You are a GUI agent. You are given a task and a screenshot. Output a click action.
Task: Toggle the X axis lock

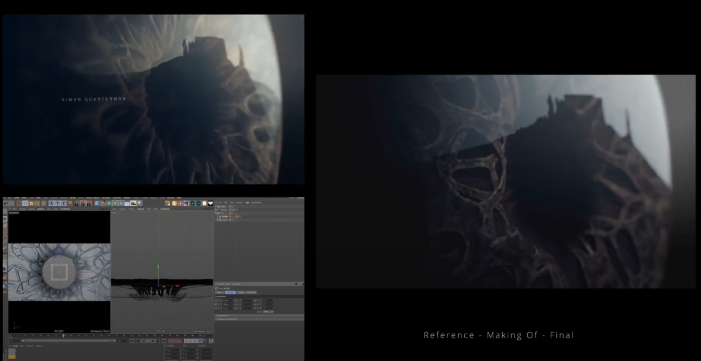(x=51, y=203)
